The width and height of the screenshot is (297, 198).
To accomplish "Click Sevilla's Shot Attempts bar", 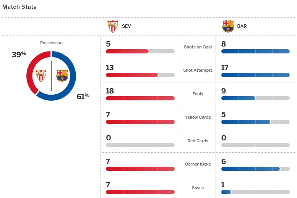I will (140, 75).
